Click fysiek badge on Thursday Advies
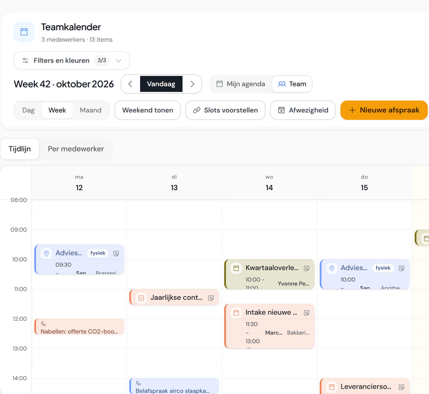This screenshot has height=394, width=429. click(x=383, y=268)
